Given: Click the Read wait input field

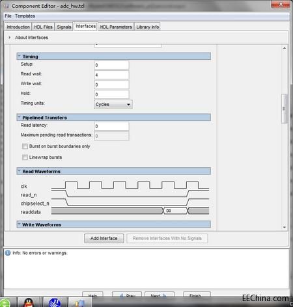Looking at the screenshot, I should point(111,75).
